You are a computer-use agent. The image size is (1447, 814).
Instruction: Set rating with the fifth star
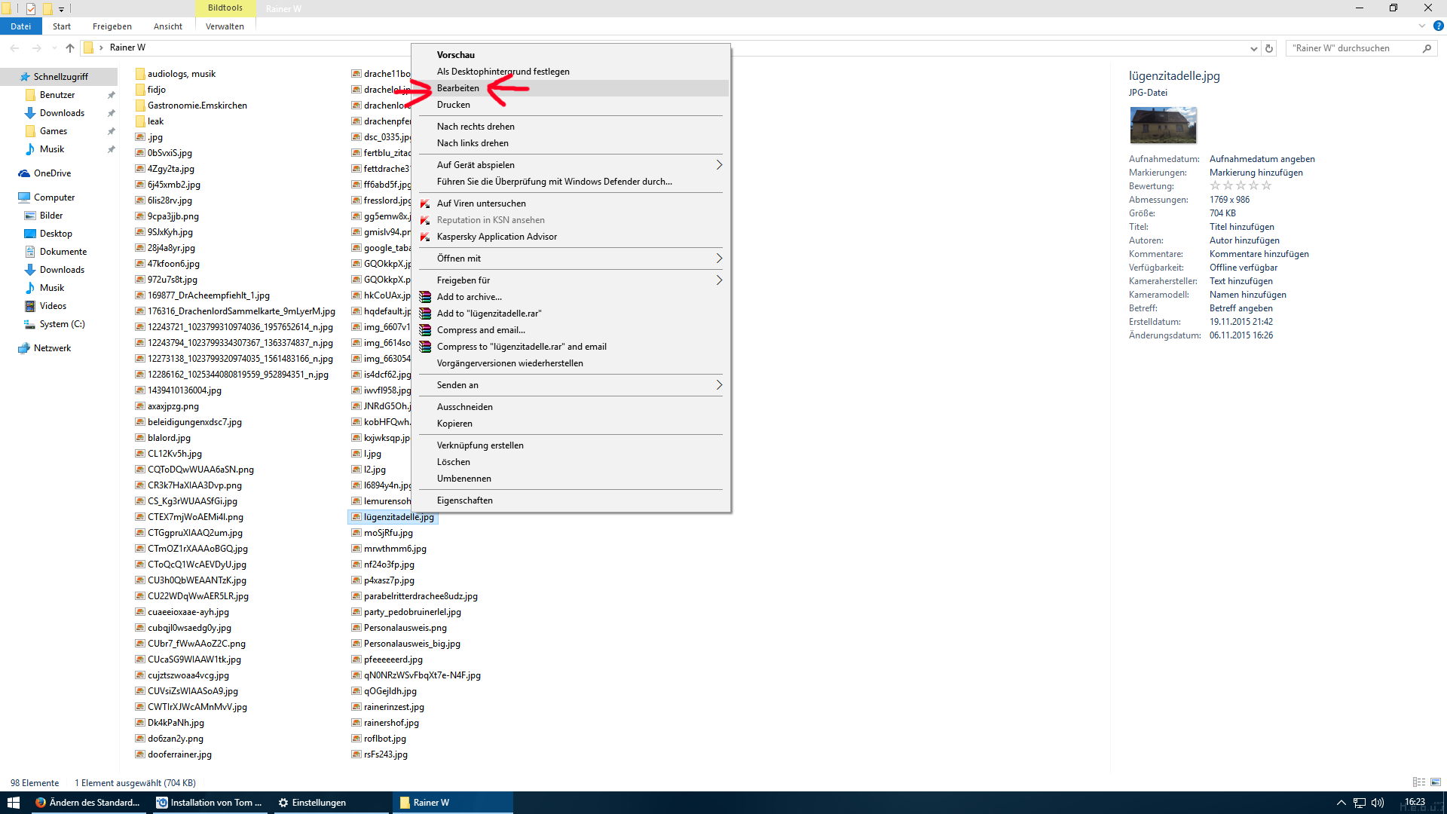(1266, 185)
